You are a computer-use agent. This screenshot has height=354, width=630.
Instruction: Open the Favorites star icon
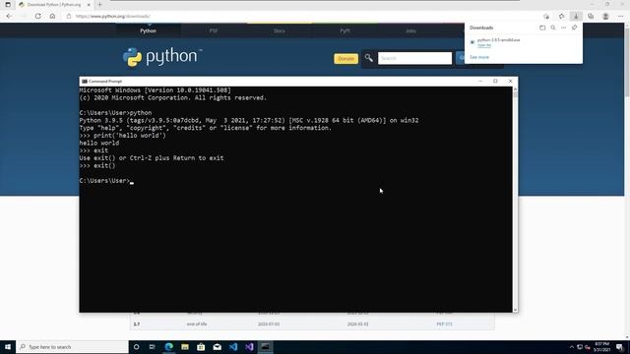pos(561,16)
